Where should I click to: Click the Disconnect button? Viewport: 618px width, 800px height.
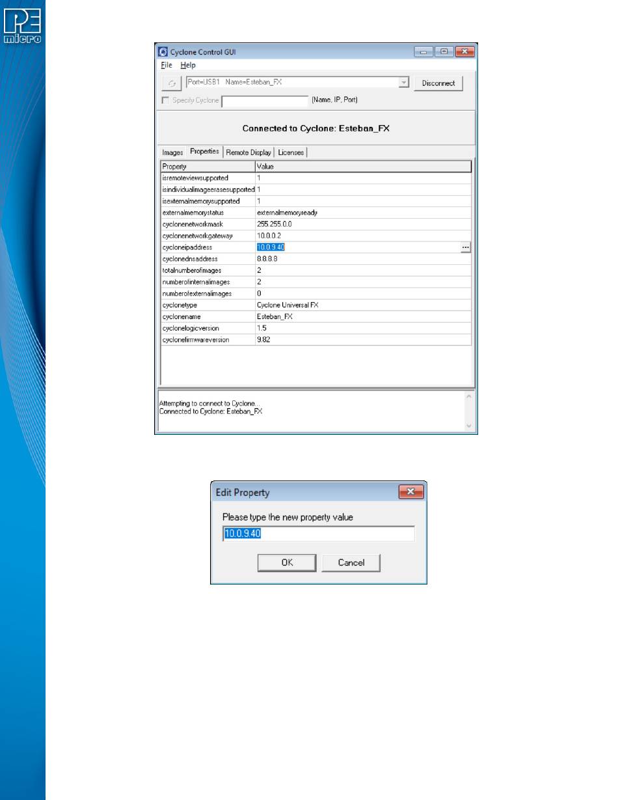438,83
